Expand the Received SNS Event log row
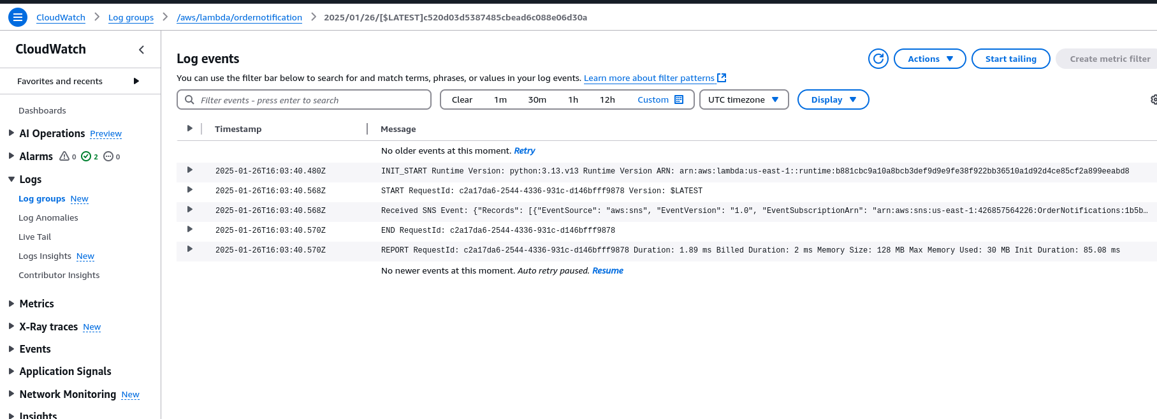The image size is (1157, 419). (189, 209)
